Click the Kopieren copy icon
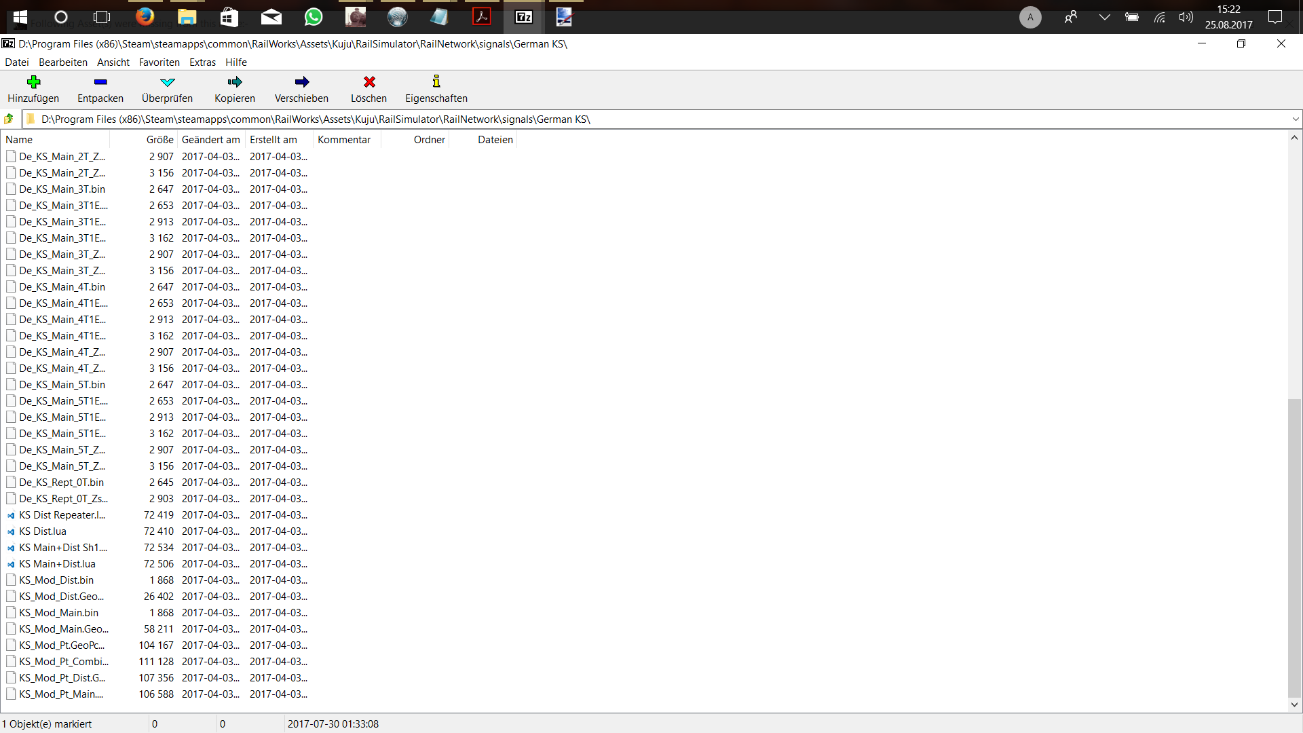The height and width of the screenshot is (733, 1303). click(x=235, y=82)
